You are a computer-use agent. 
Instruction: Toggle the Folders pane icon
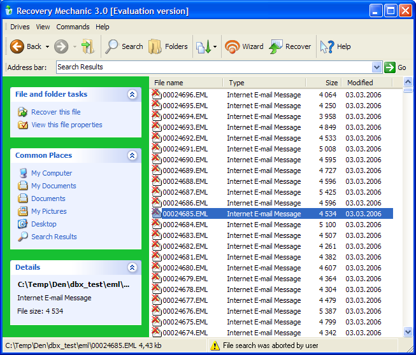point(155,46)
